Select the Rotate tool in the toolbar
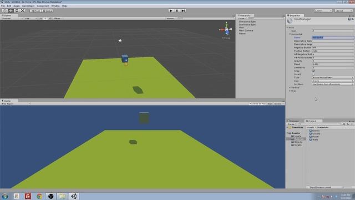Viewport: 355px width, 200px height. [17, 11]
